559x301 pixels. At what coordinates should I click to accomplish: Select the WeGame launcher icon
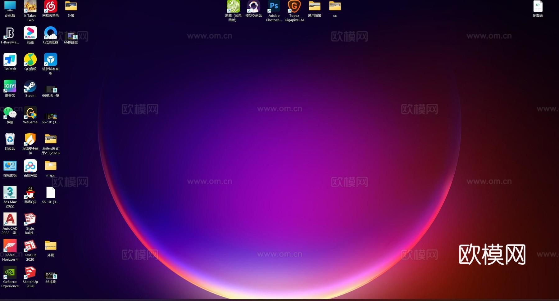point(30,113)
